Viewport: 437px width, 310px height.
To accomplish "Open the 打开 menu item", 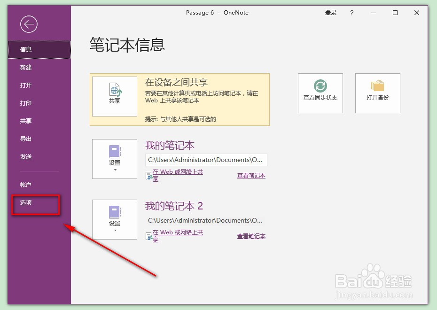I will (x=39, y=85).
